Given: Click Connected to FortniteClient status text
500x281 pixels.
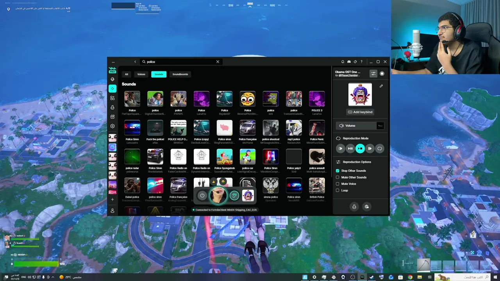Looking at the screenshot, I should (226, 210).
